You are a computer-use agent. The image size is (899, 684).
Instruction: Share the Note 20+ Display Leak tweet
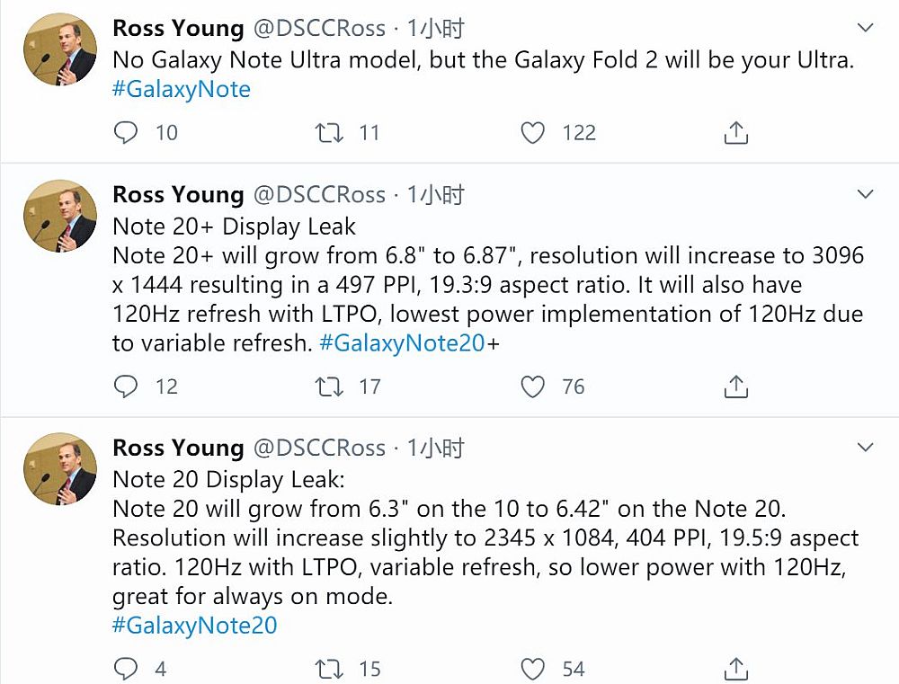pos(735,386)
